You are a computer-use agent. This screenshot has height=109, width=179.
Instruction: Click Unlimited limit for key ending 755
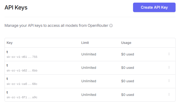(x=89, y=54)
